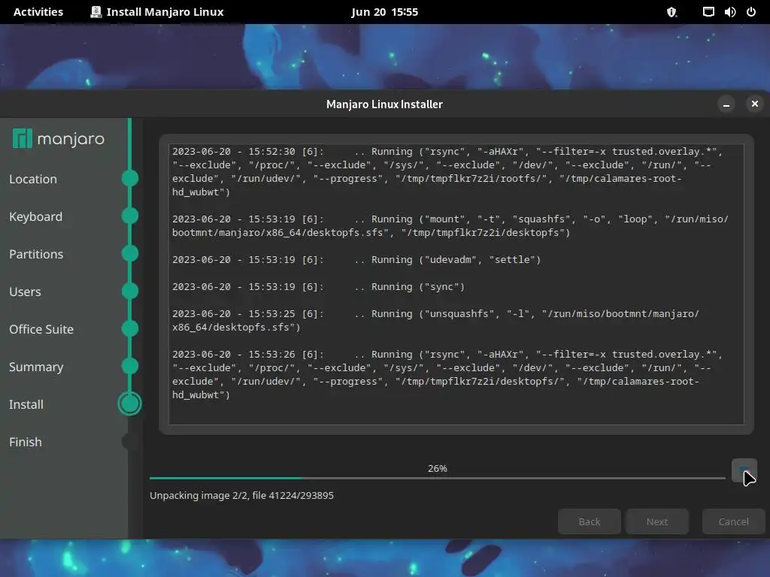Image resolution: width=770 pixels, height=577 pixels.
Task: Click the active Install step ring marker
Action: pyautogui.click(x=130, y=403)
